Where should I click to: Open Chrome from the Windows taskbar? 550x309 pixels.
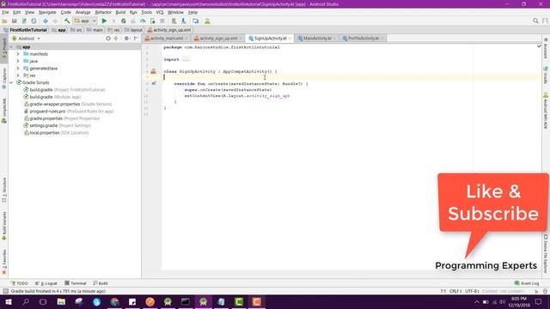coord(114,301)
